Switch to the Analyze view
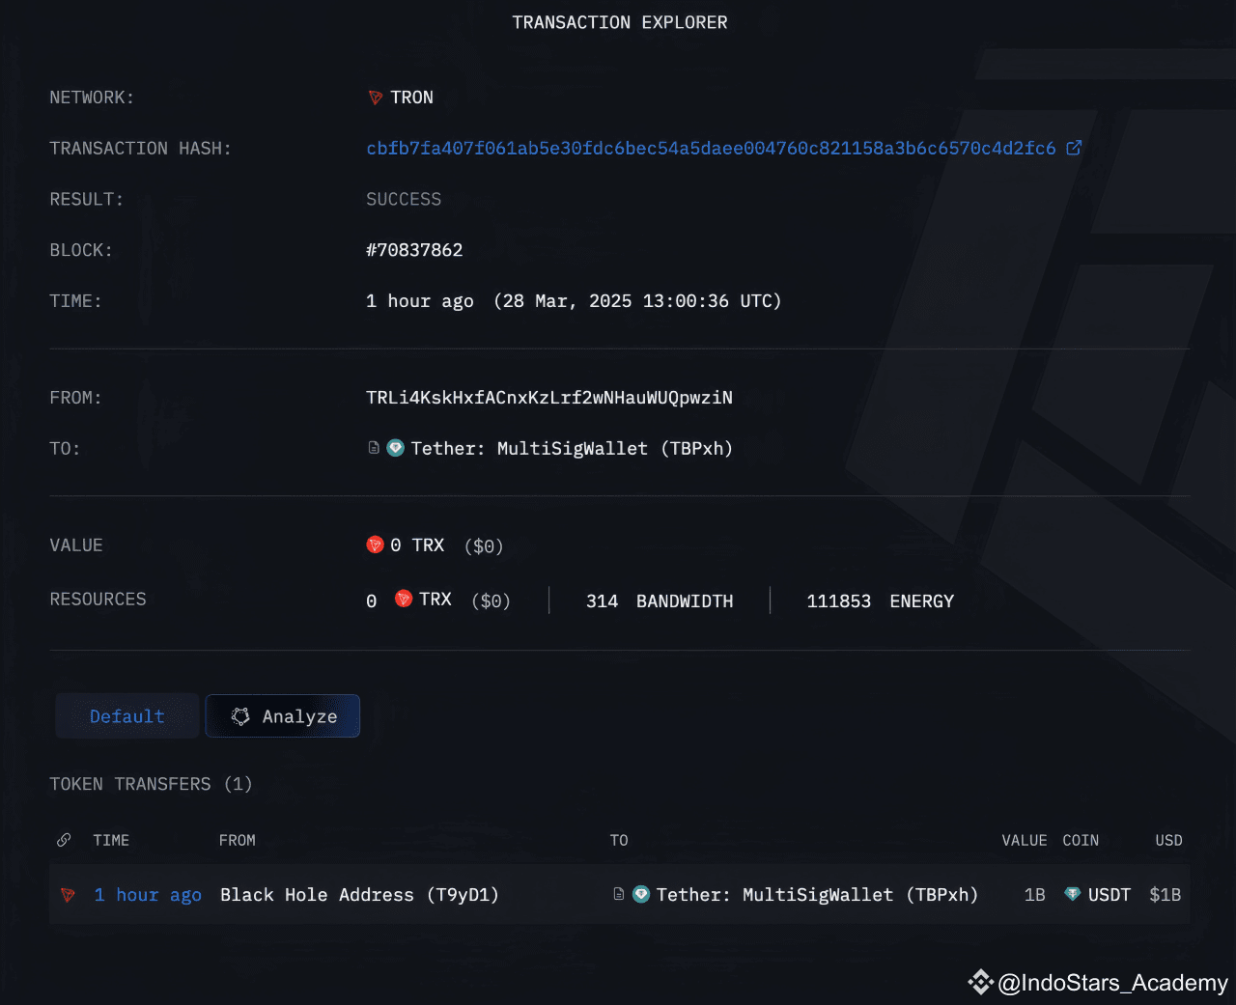Viewport: 1236px width, 1005px height. pos(282,715)
